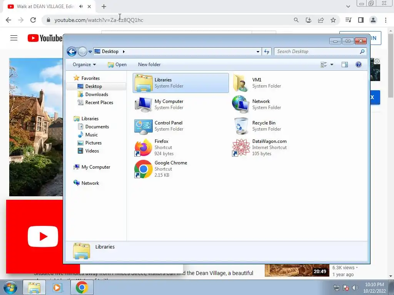Open the Action Center flag tray icon
Viewport: 394px width, 295px height.
coord(346,288)
